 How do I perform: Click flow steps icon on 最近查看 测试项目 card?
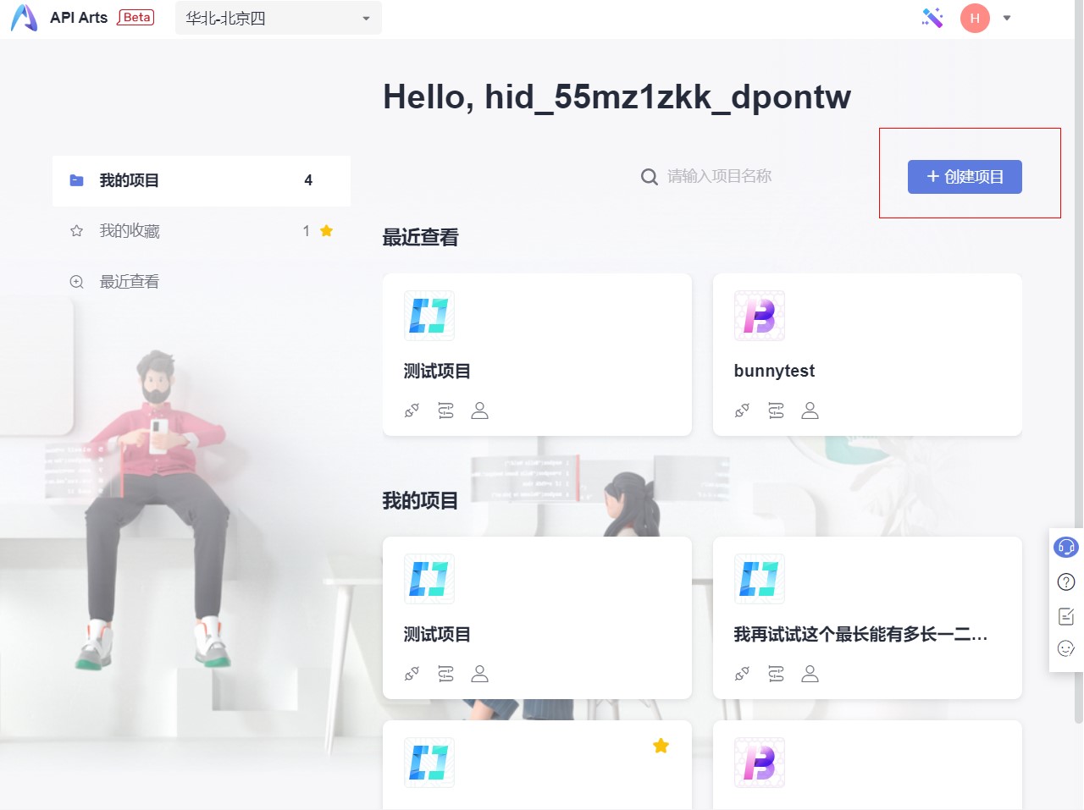446,411
